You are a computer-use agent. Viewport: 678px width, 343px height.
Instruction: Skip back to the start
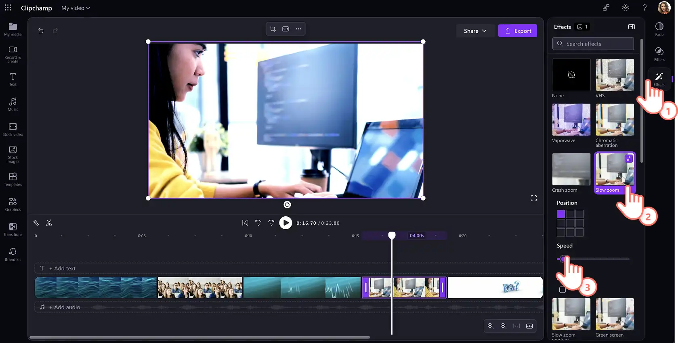click(245, 223)
